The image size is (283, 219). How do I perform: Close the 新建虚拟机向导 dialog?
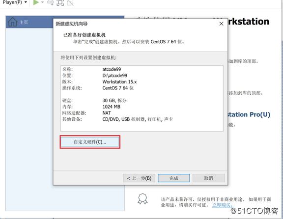[222, 24]
